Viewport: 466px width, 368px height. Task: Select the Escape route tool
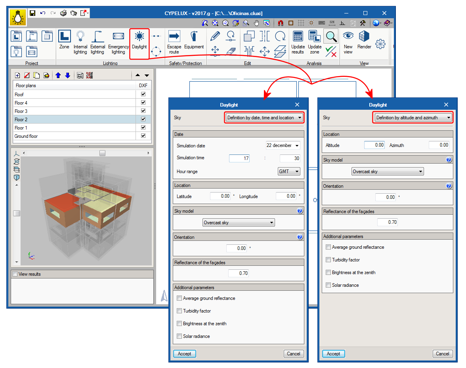[x=174, y=41]
